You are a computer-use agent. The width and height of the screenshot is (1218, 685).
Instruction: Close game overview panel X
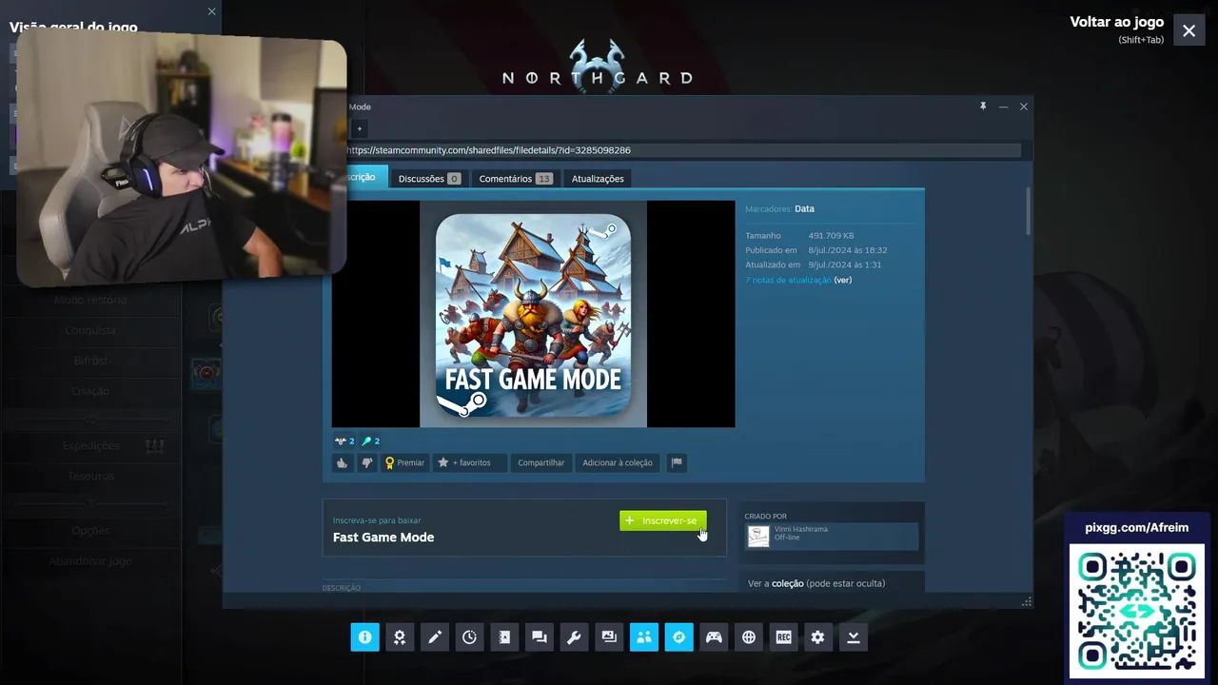click(x=211, y=11)
